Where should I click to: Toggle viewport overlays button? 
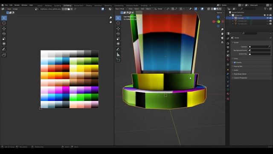tap(202, 9)
